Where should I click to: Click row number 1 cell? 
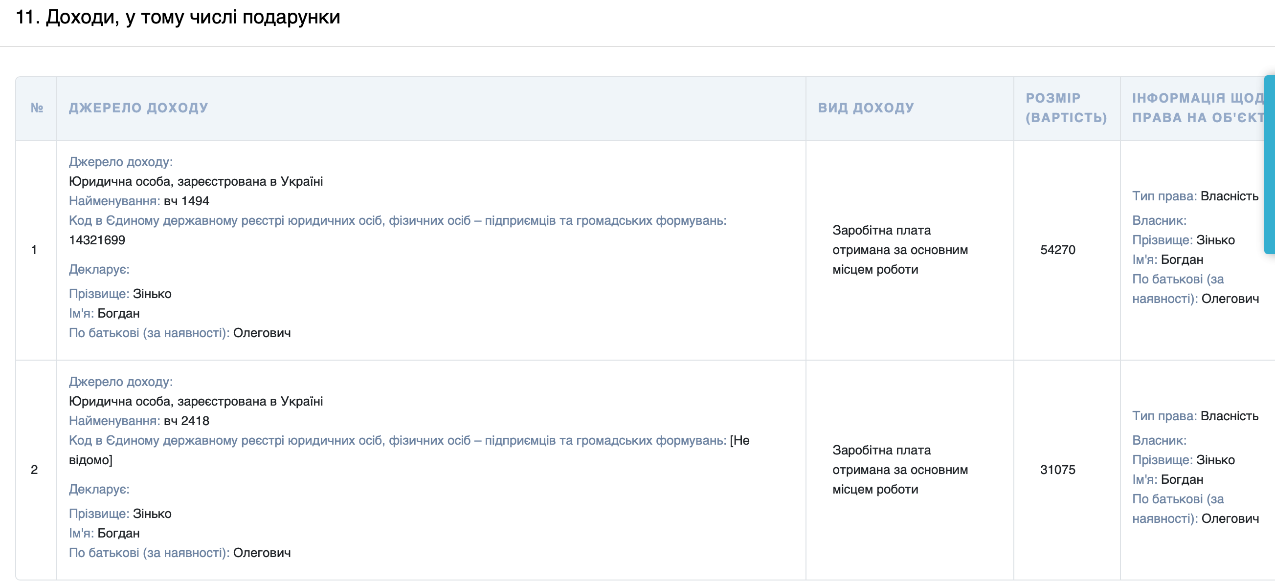(34, 250)
